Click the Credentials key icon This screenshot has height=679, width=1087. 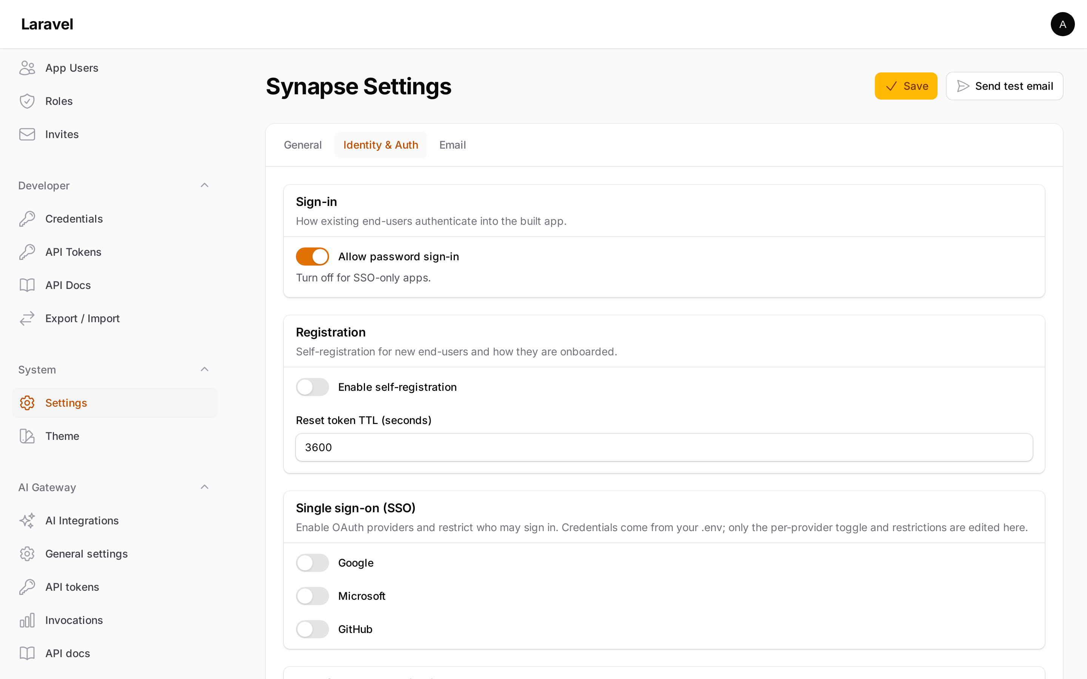pyautogui.click(x=27, y=219)
